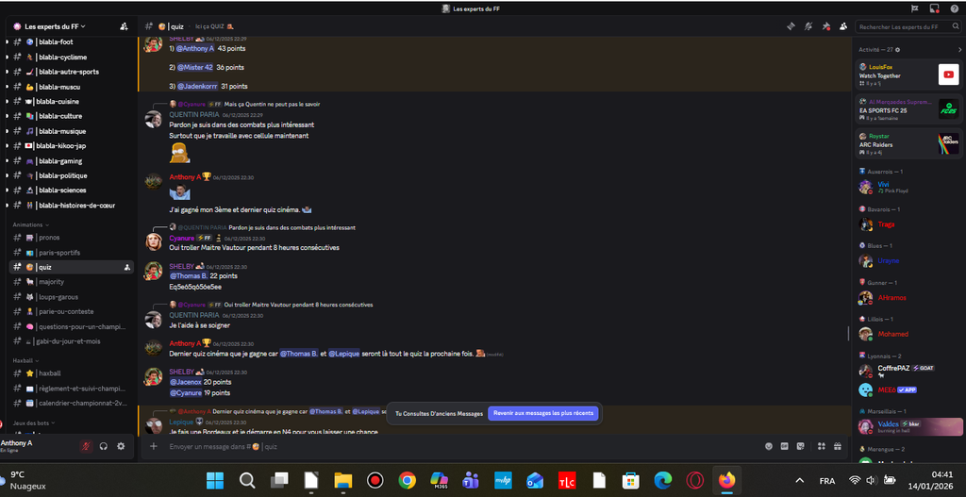Click Revenir aux messages les plus récents
The height and width of the screenshot is (497, 966).
click(x=543, y=413)
